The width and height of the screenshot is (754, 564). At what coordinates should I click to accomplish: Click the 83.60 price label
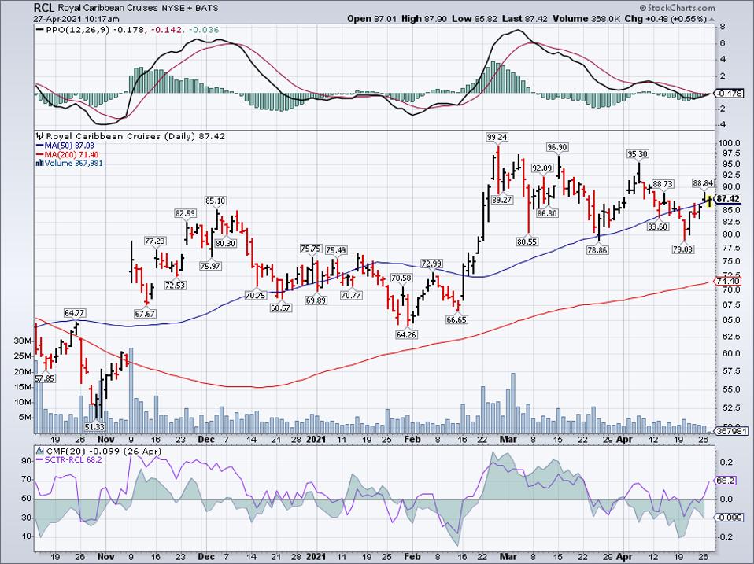pos(657,227)
